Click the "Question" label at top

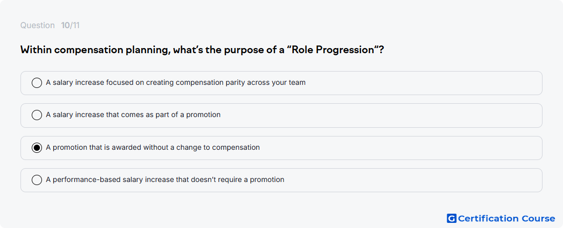tap(37, 26)
